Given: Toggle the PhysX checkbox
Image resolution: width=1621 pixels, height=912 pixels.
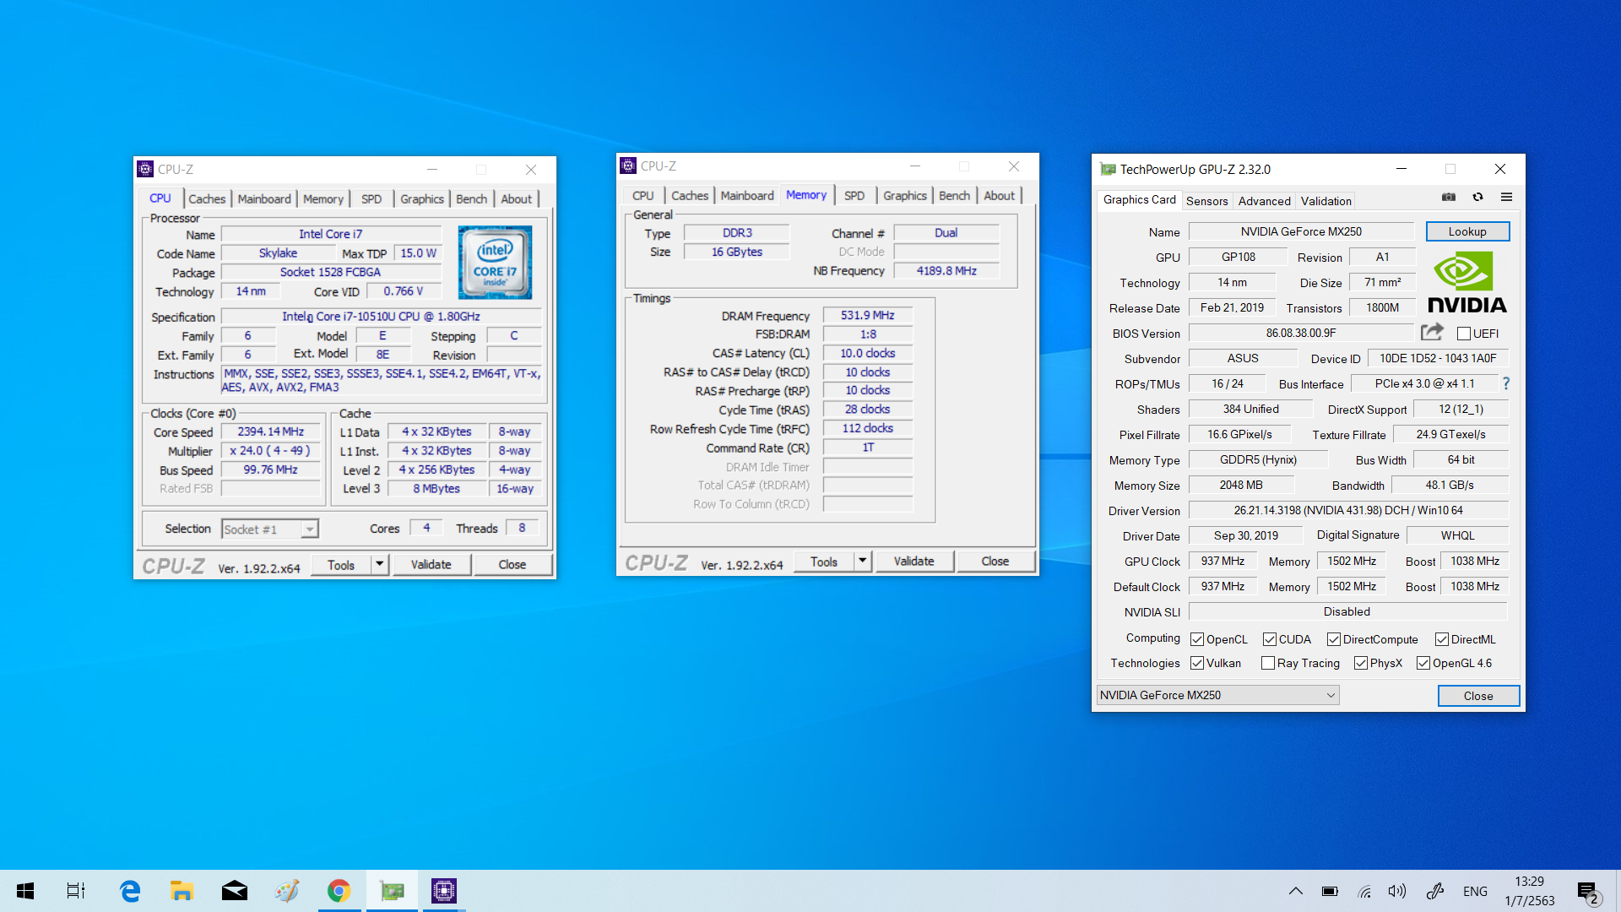Looking at the screenshot, I should coord(1360,663).
